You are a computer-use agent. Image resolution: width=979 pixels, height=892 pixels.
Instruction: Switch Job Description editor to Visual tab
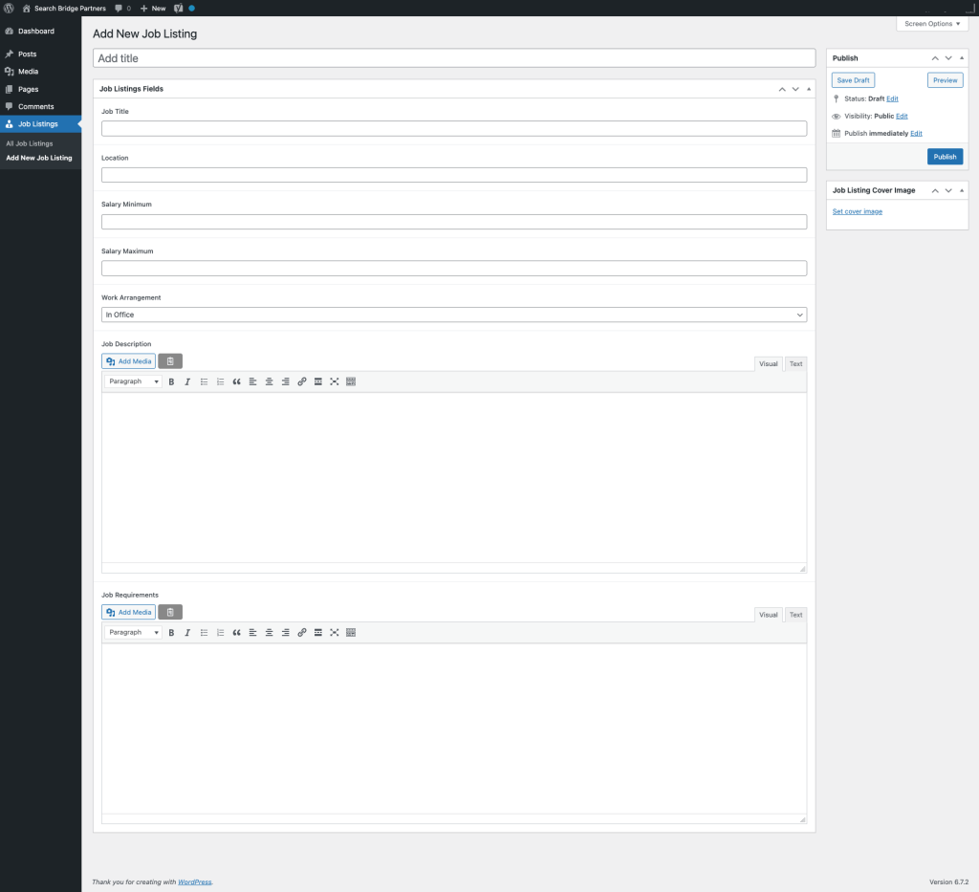(768, 364)
